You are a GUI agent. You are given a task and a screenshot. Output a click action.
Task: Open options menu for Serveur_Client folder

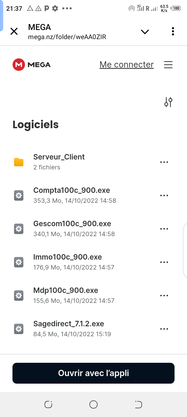point(164,162)
